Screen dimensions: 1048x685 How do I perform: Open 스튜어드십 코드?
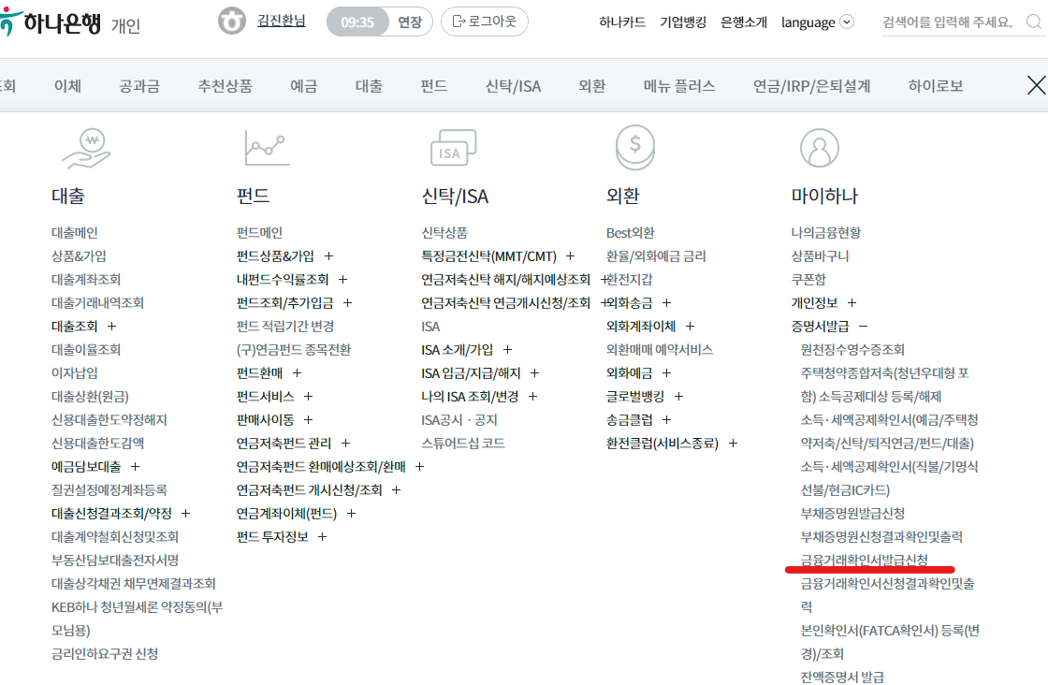pyautogui.click(x=463, y=443)
